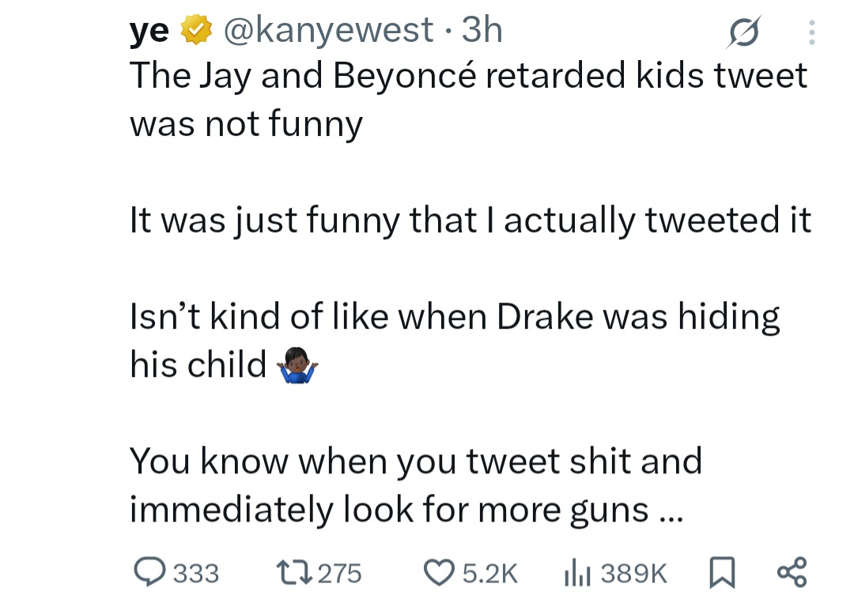
Task: Click the line "It was just funny that I actually tweeted it"
Action: pos(470,220)
